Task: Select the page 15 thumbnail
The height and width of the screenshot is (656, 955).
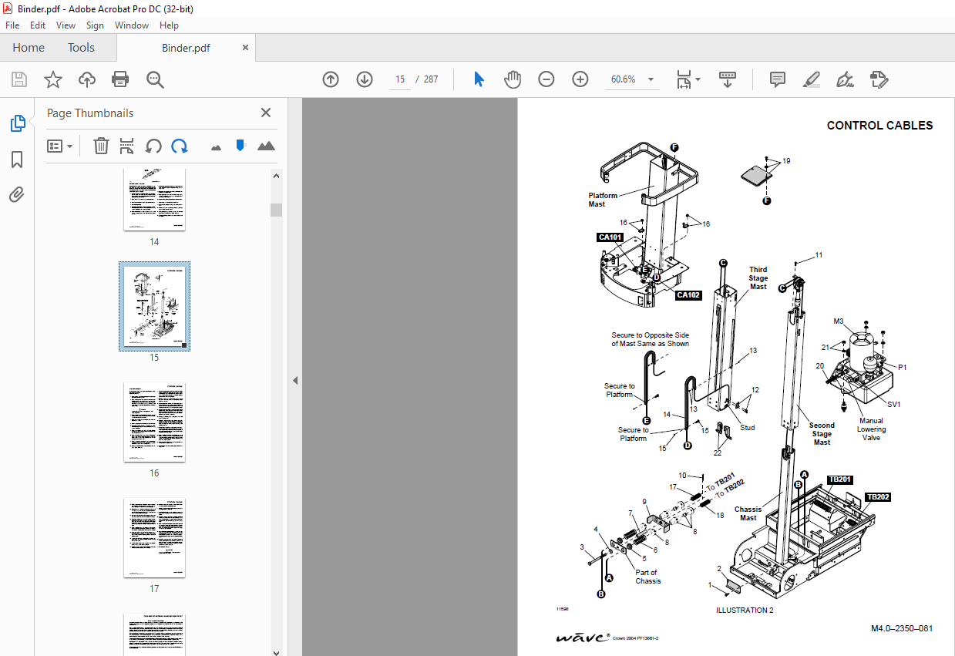Action: pyautogui.click(x=154, y=306)
